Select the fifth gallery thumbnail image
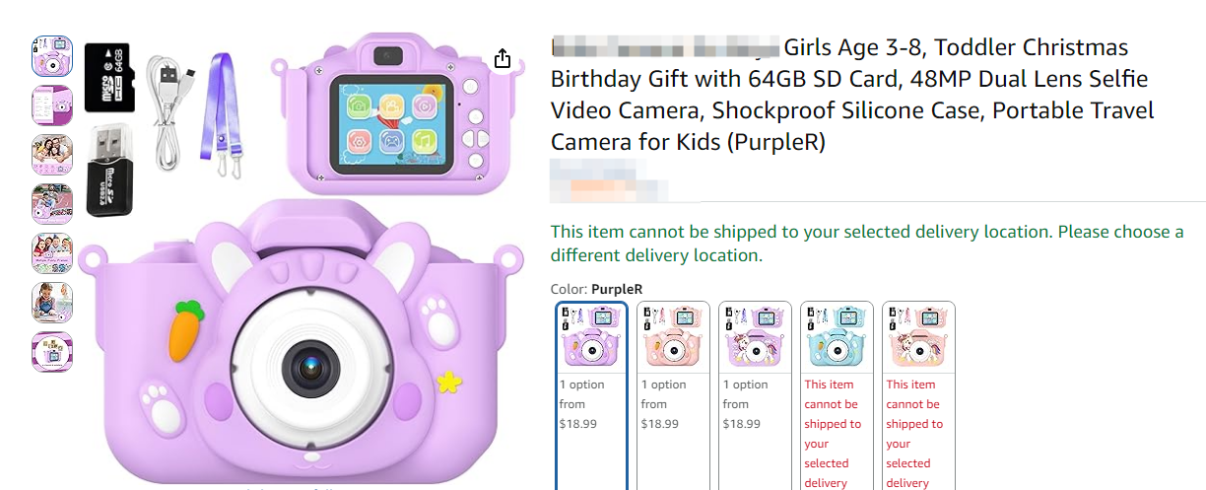1206x490 pixels. click(52, 253)
